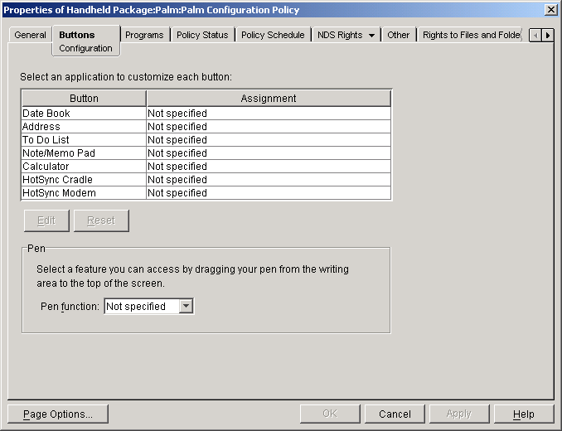Open Page Options
The width and height of the screenshot is (562, 431).
(x=58, y=414)
